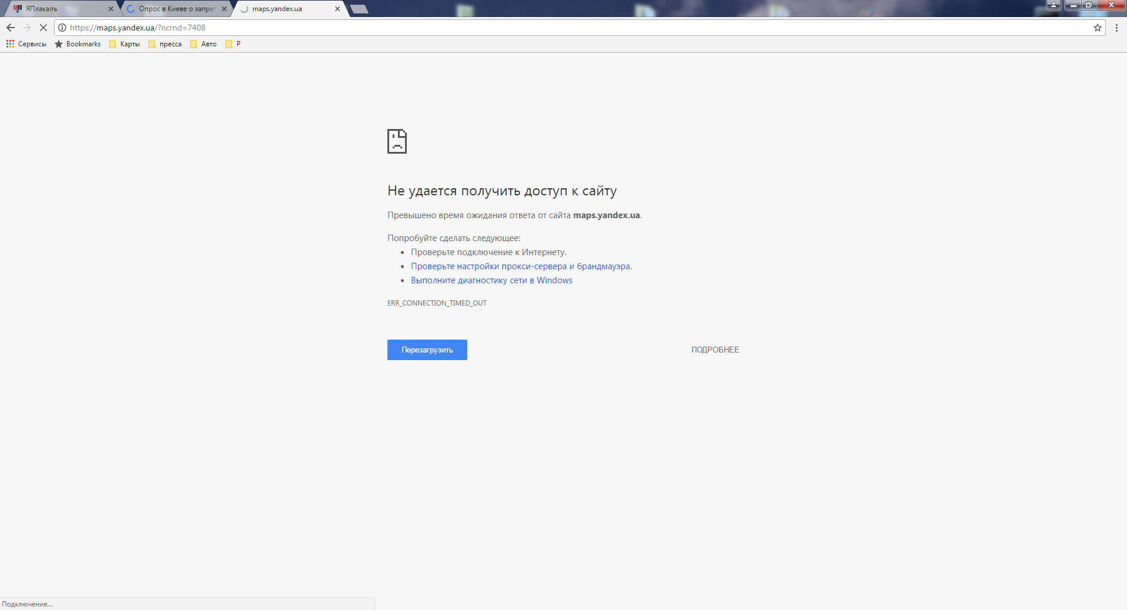Open the proxy and firewall settings link
Image resolution: width=1127 pixels, height=610 pixels.
[521, 266]
